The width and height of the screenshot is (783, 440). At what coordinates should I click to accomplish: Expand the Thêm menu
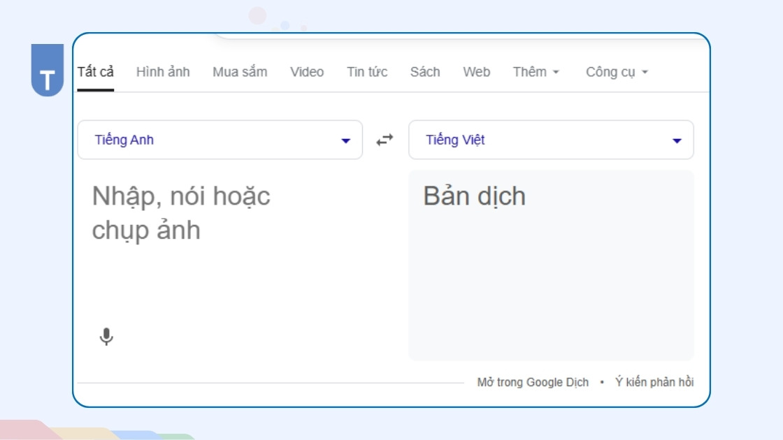(x=536, y=72)
